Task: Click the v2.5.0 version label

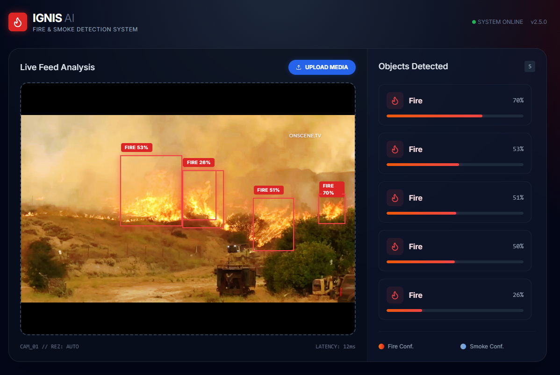Action: 538,22
